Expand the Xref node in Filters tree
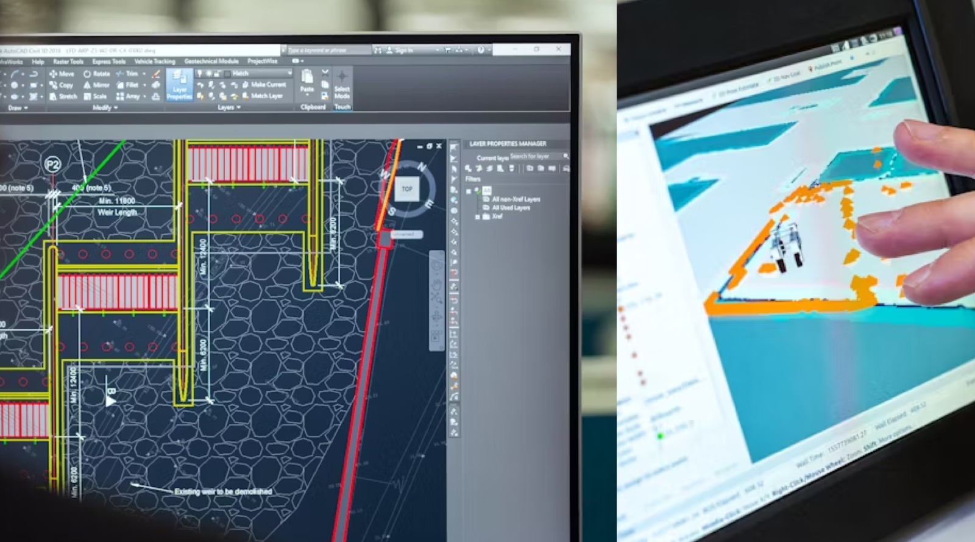Screen dimensions: 975x542 tap(477, 216)
